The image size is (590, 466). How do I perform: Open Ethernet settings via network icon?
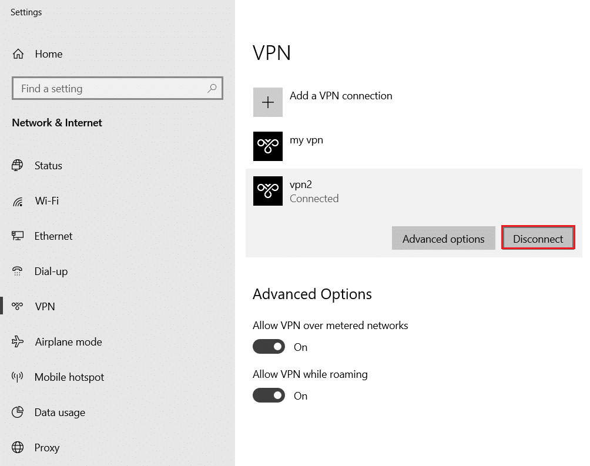18,236
